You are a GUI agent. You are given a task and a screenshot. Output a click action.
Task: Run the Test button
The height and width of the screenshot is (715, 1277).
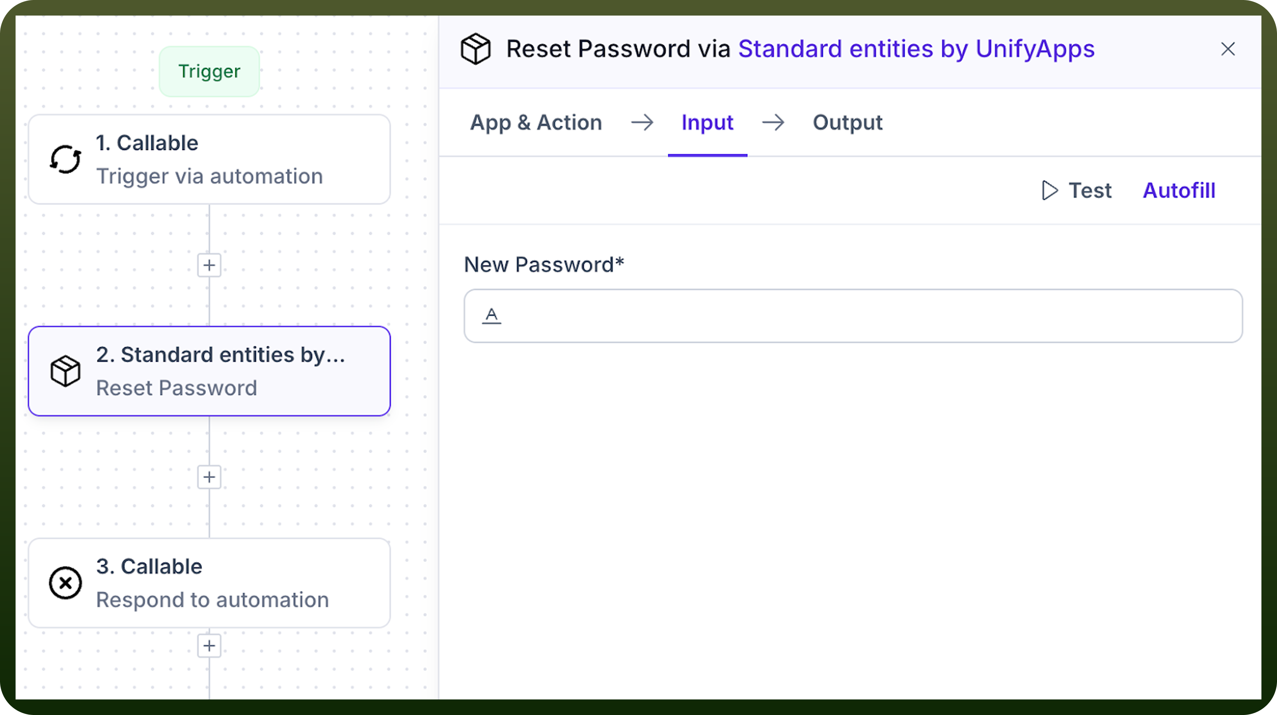(x=1076, y=190)
